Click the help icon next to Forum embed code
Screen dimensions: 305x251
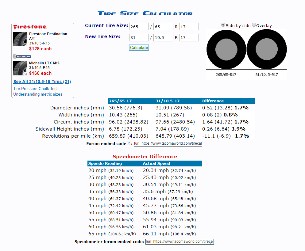[129, 143]
